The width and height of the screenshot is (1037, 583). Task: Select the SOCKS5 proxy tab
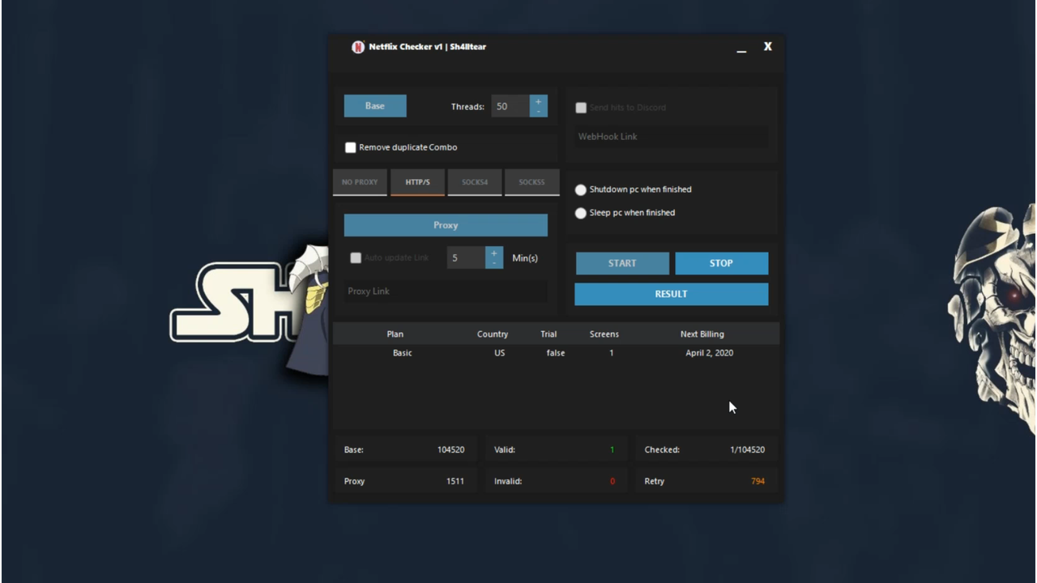(x=531, y=182)
